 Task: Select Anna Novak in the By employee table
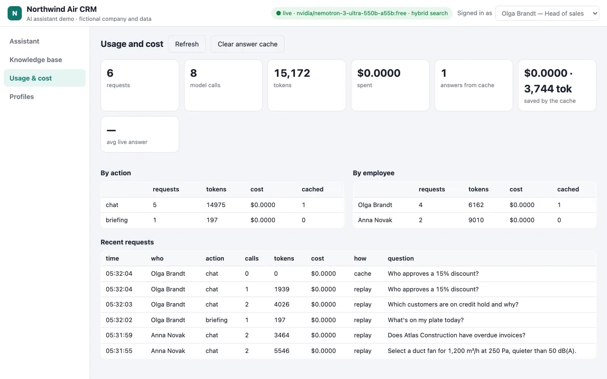[375, 220]
